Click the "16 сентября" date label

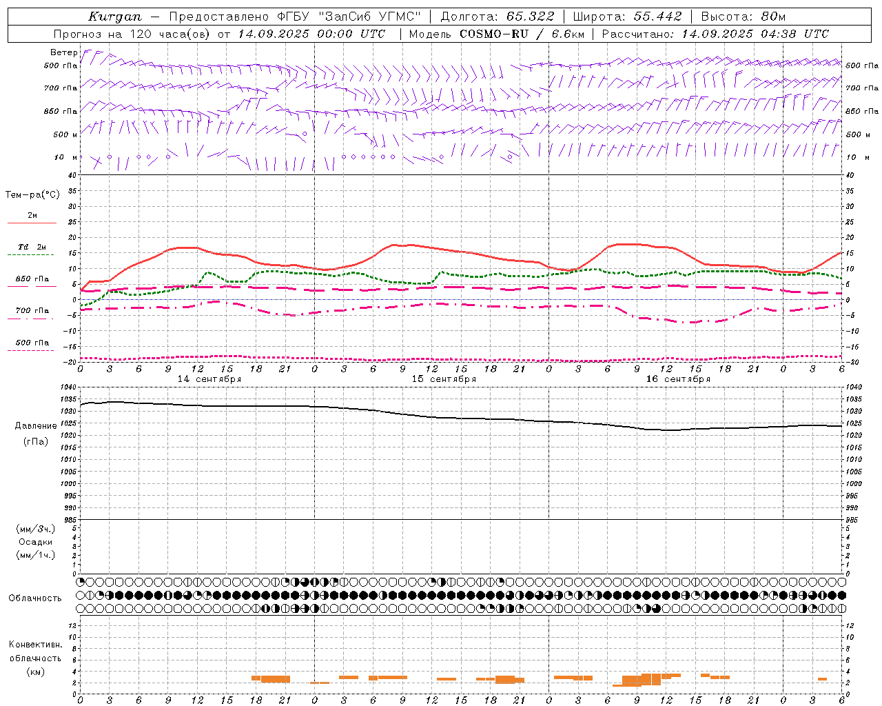pos(677,379)
